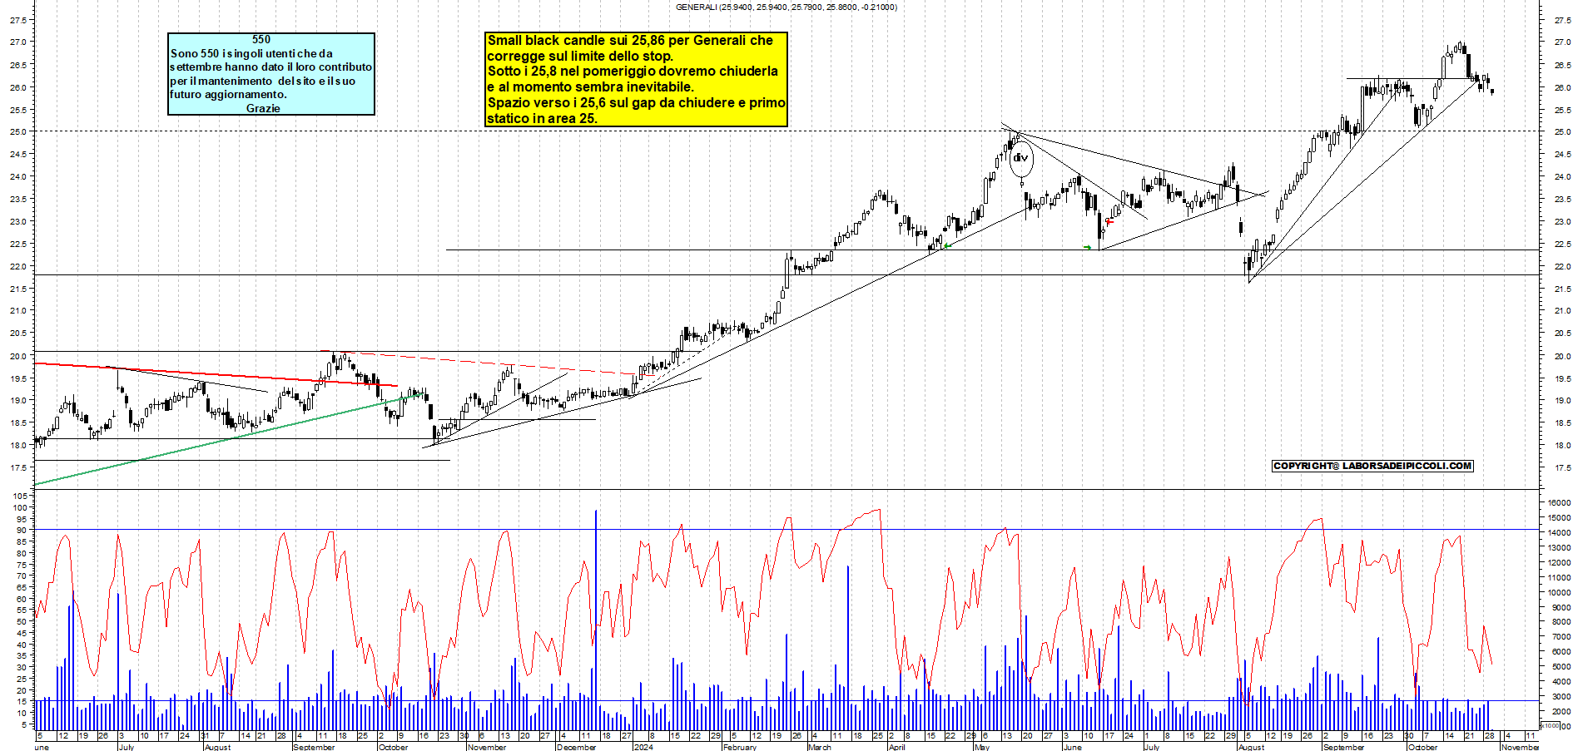Click the green rising trendline from mid-2023
This screenshot has width=1573, height=751.
coord(229,437)
